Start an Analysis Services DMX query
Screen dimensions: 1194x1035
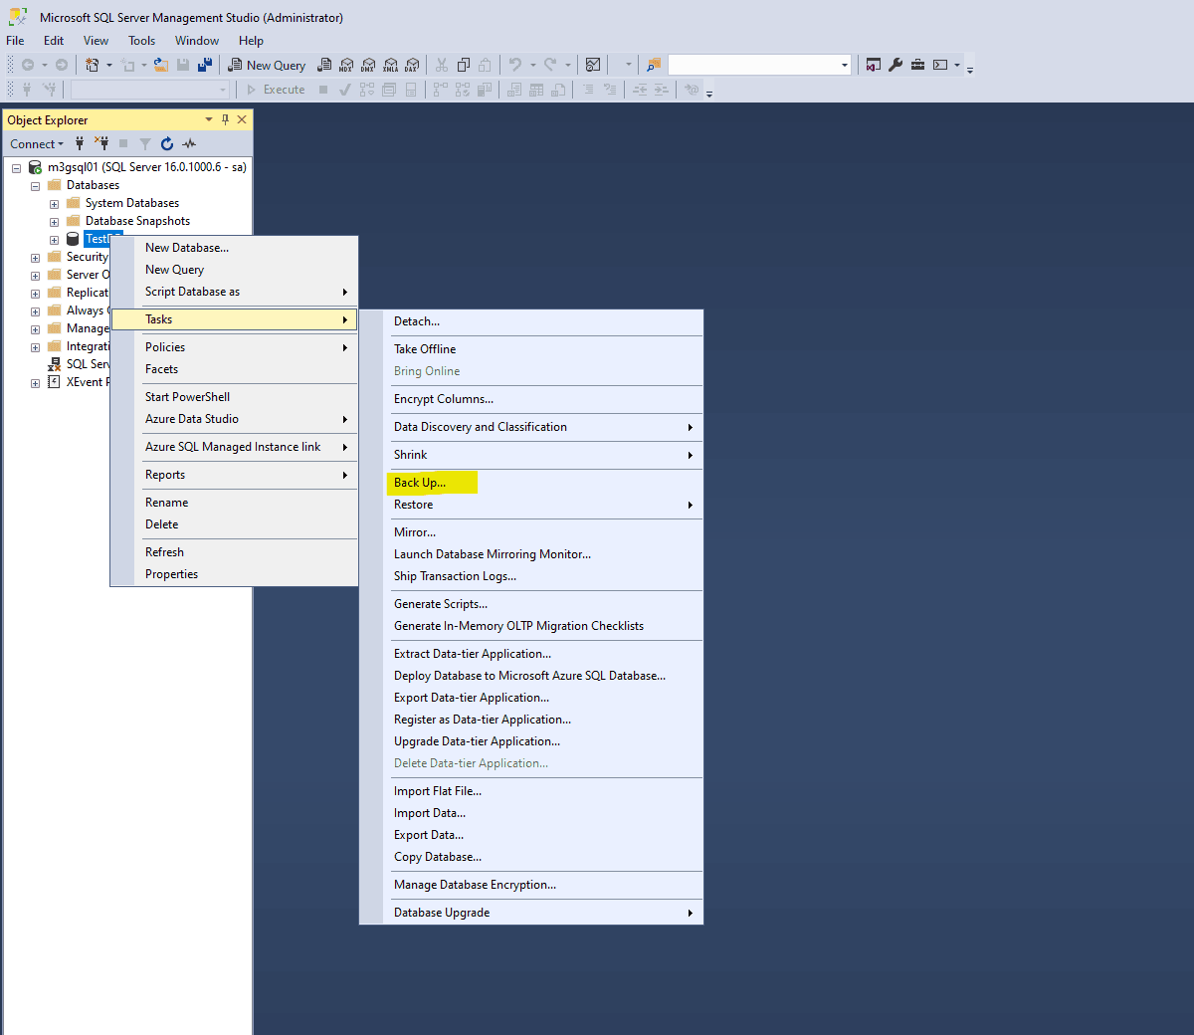point(368,65)
